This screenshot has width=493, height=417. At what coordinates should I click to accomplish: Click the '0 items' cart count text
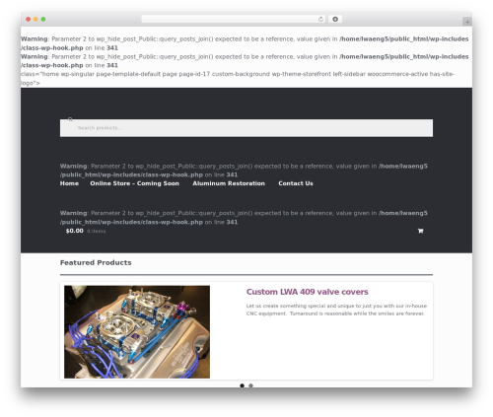pos(97,232)
